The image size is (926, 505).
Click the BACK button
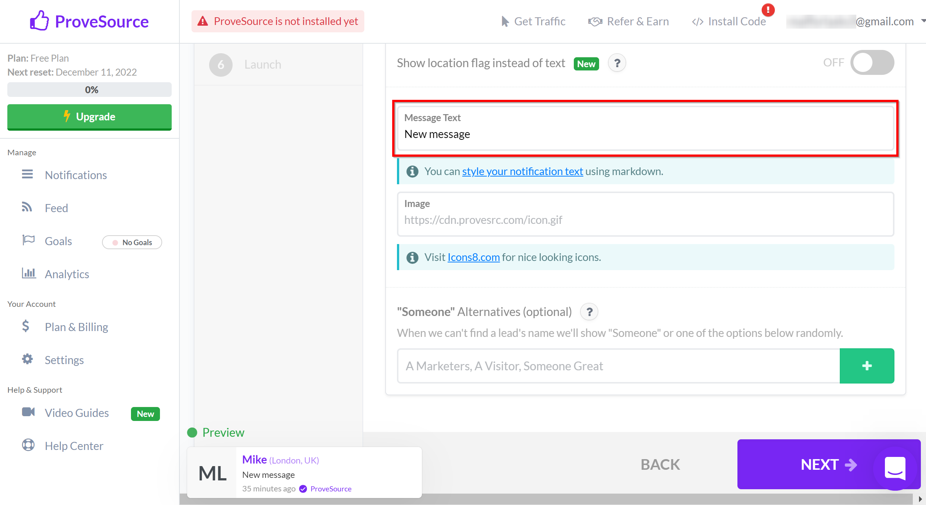coord(660,464)
